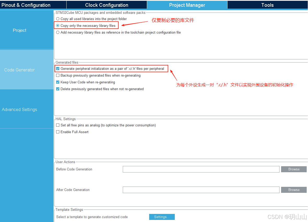The image size is (308, 222).
Task: Enable 'Set all free pins as analog'
Action: point(58,125)
